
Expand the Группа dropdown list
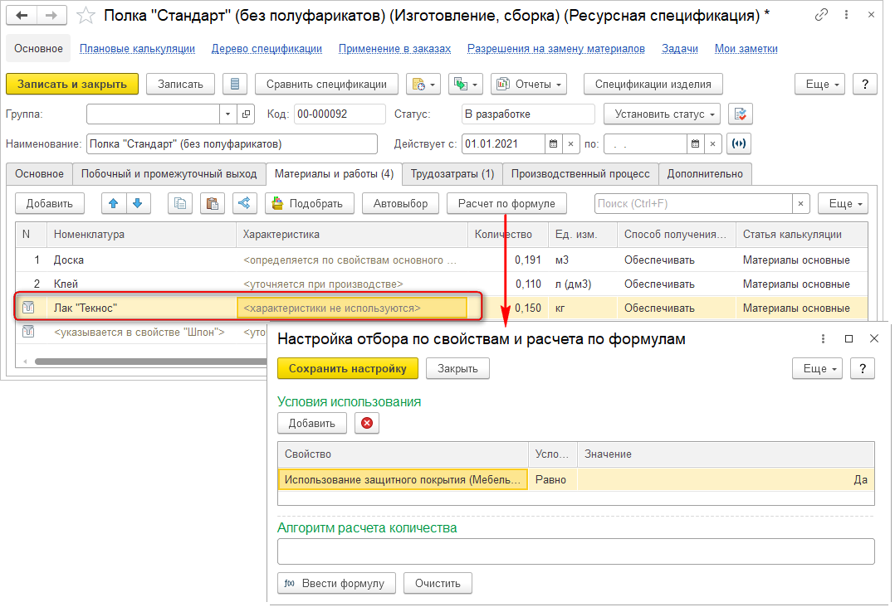pos(227,114)
